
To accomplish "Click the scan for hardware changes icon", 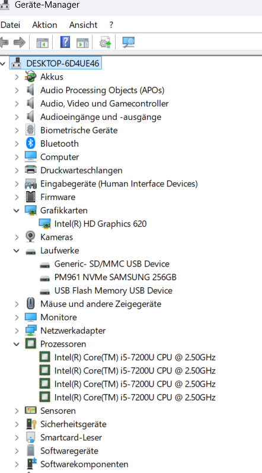I will (x=129, y=42).
